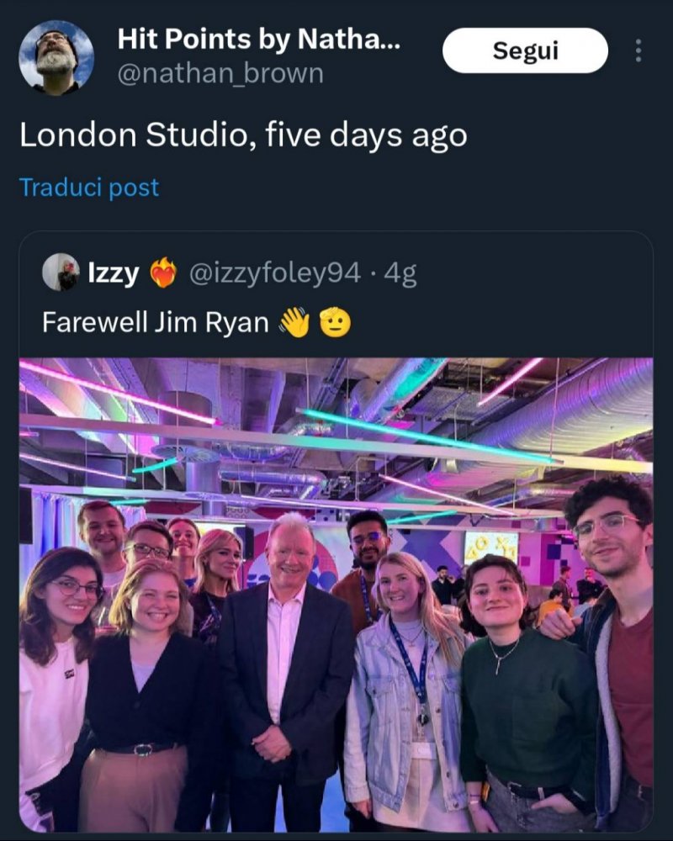Click the waving hand emoji
Image resolution: width=673 pixels, height=841 pixels.
click(x=294, y=322)
